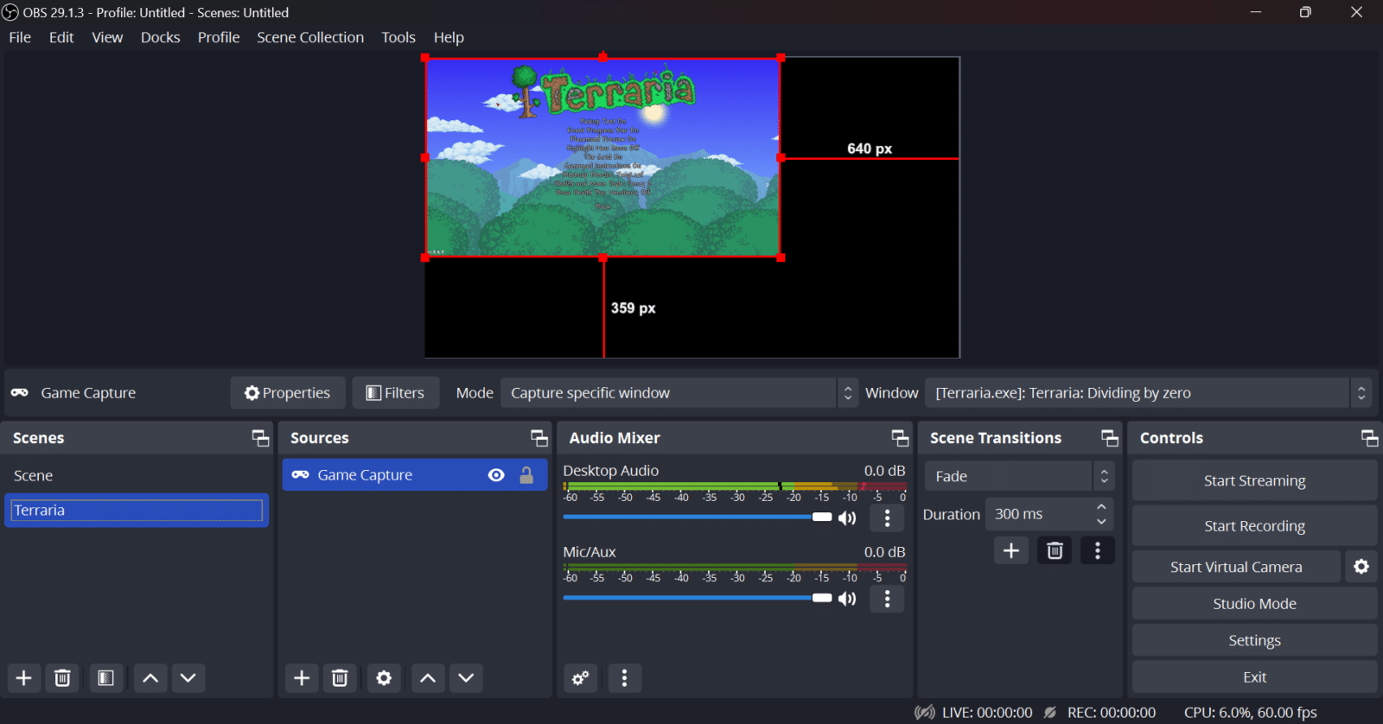Open the capture Mode dropdown

click(679, 393)
